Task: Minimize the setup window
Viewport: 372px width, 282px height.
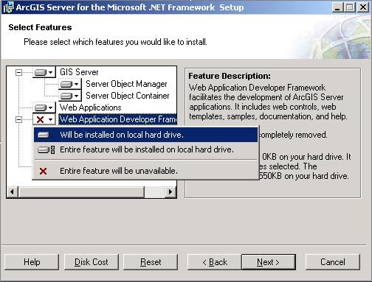Action: [x=337, y=7]
